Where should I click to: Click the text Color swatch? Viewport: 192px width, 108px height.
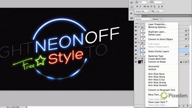pyautogui.click(x=158, y=2)
